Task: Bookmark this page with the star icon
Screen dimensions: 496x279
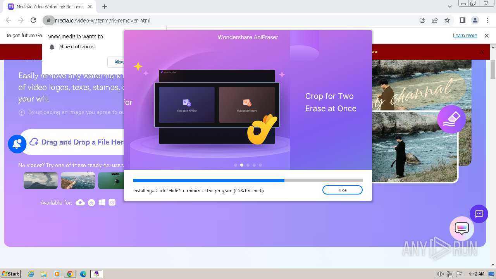Action: coord(447,20)
